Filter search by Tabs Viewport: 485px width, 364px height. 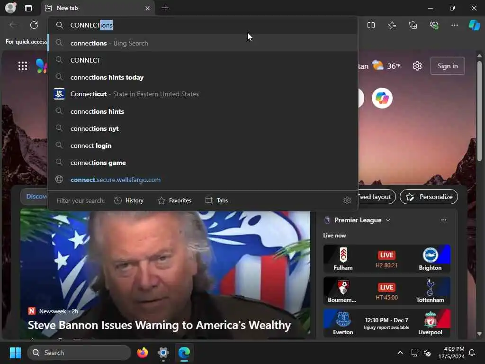tap(216, 200)
